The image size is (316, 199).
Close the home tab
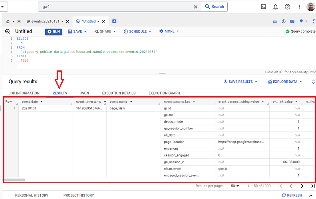[19, 21]
